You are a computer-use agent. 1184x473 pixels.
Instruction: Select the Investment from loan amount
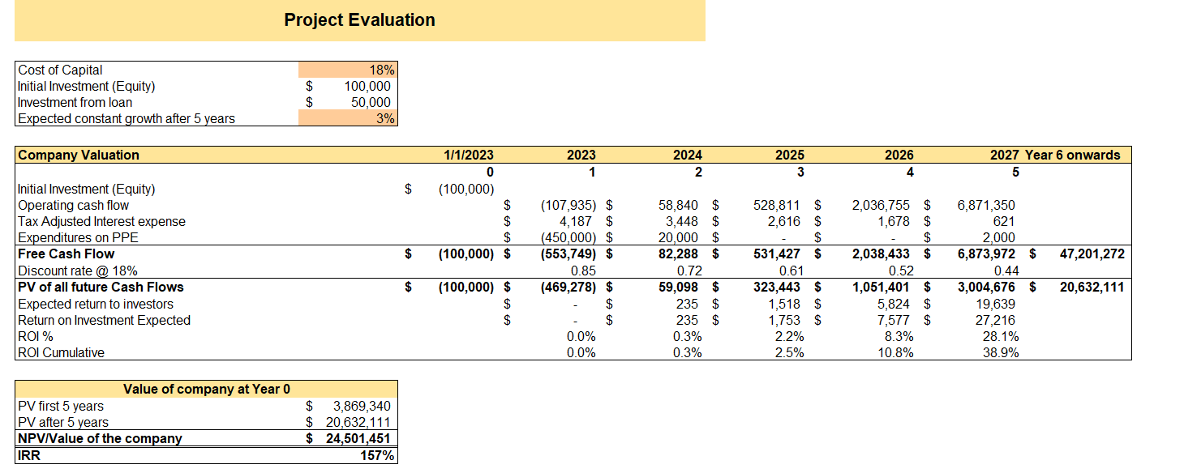369,102
